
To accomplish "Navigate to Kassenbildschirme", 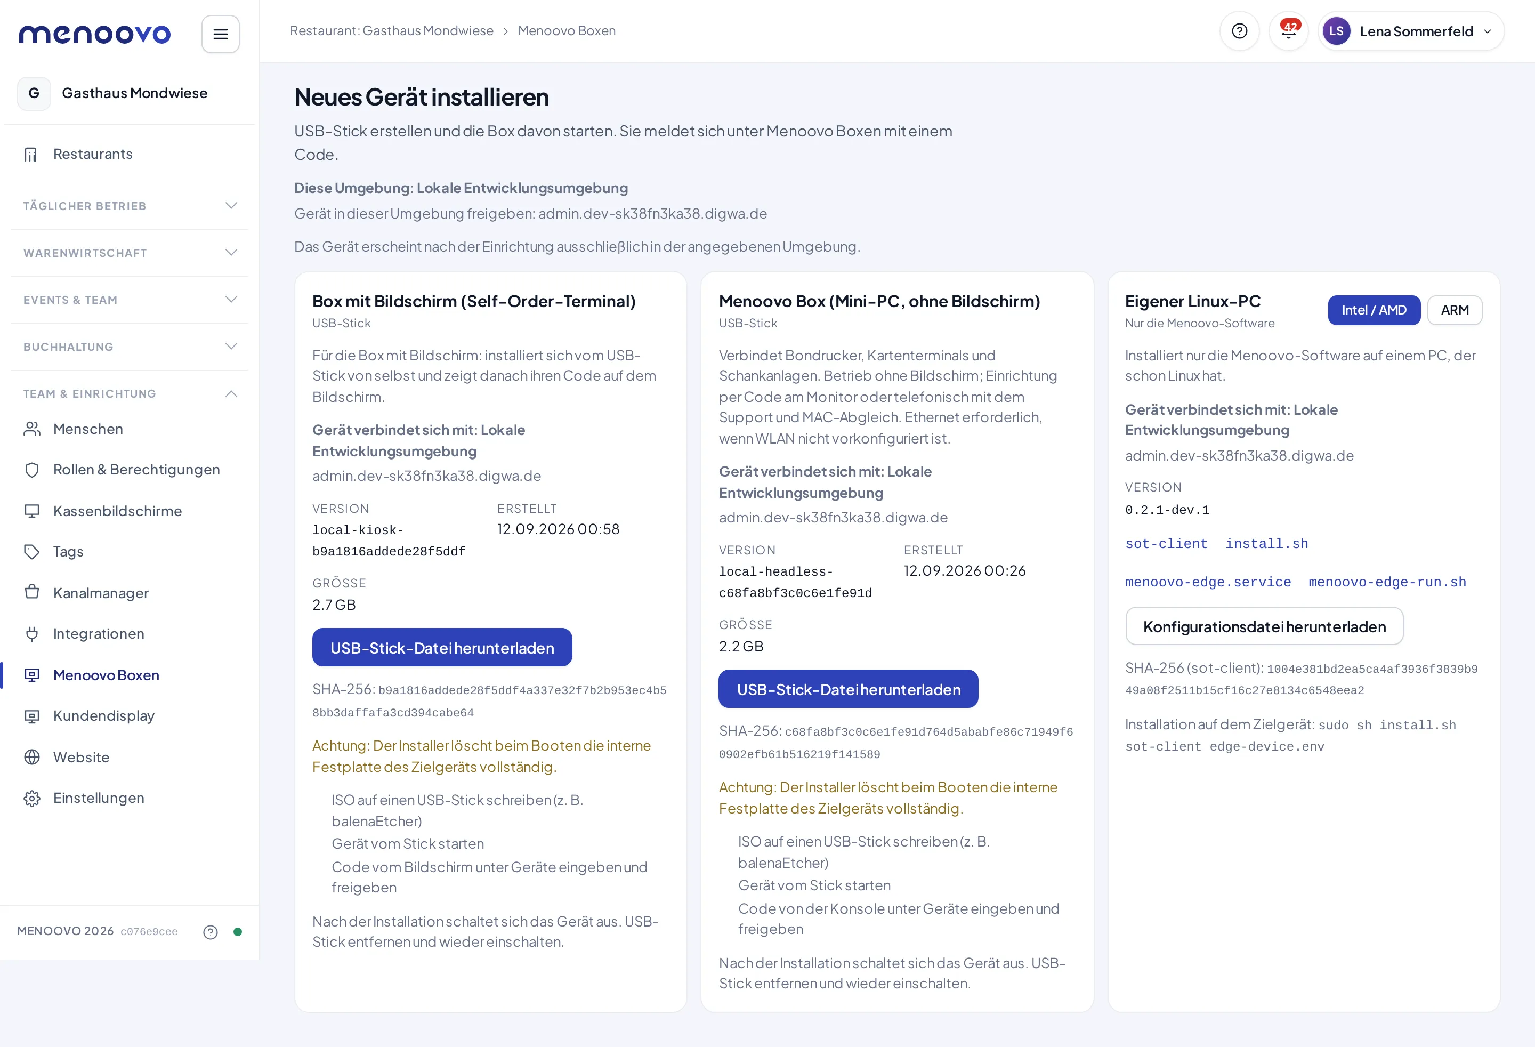I will click(130, 511).
